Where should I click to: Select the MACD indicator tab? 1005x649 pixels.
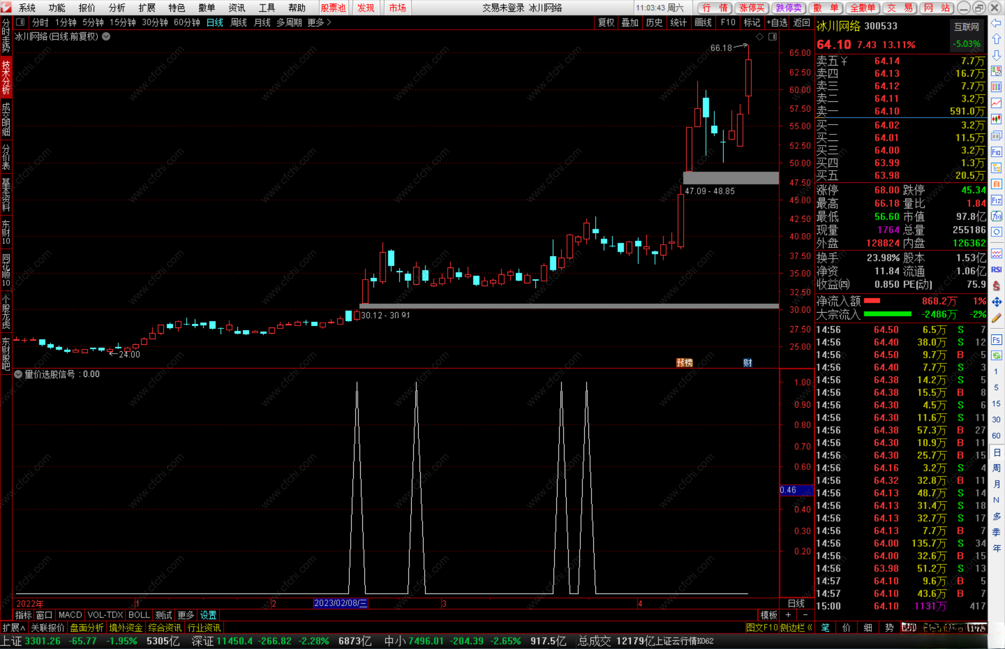click(x=70, y=615)
